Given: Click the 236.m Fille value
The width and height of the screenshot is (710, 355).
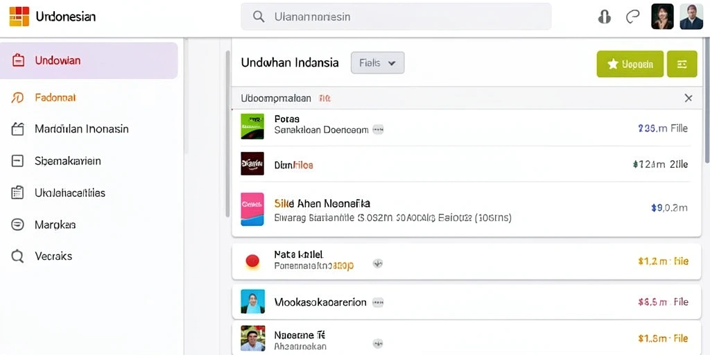Looking at the screenshot, I should pos(663,128).
